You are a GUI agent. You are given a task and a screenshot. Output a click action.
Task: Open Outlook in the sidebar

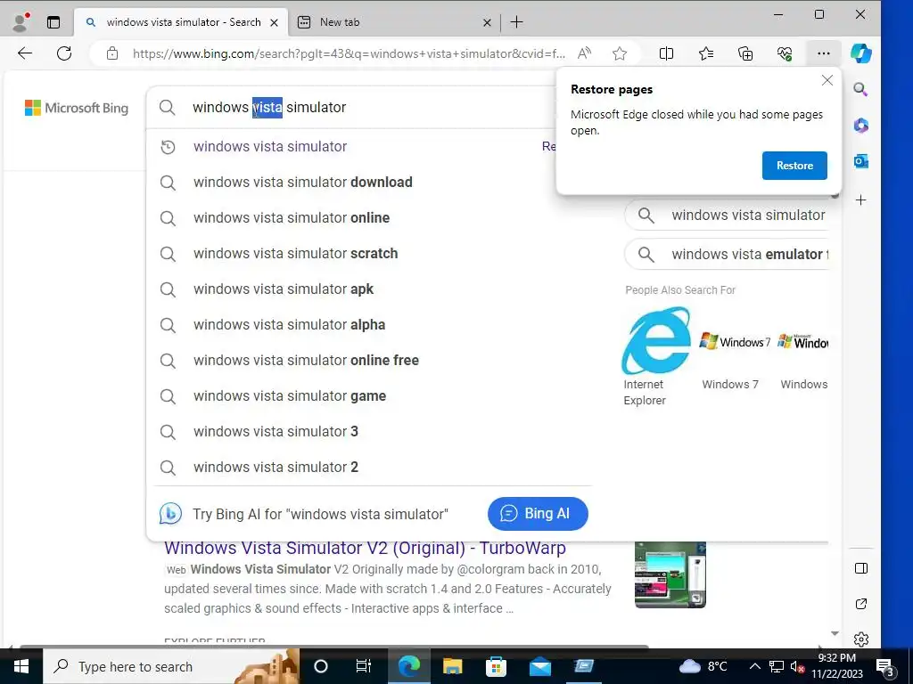(860, 161)
